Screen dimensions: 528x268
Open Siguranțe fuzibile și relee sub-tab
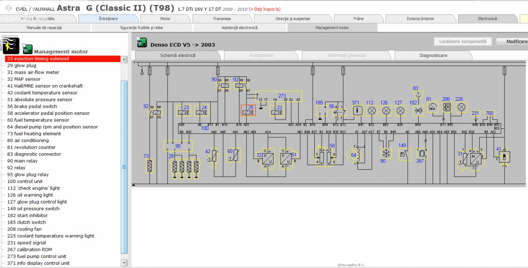point(141,28)
